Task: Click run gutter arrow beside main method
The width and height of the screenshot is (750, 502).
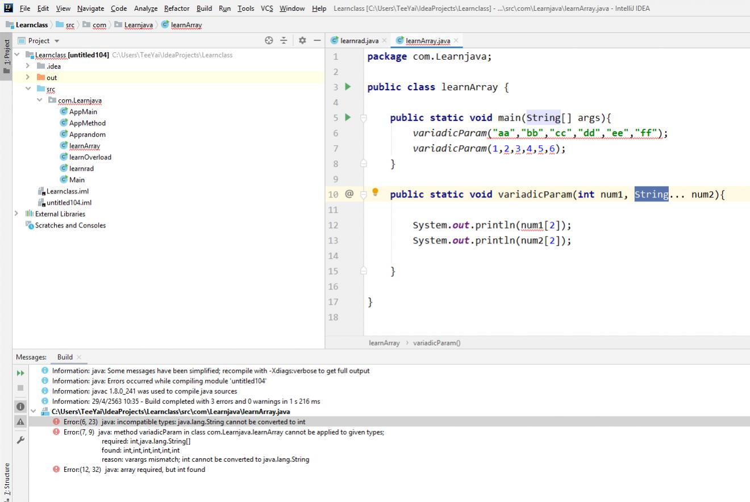Action: tap(348, 117)
